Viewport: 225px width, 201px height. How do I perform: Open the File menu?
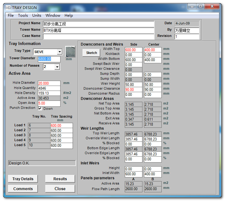click(x=11, y=15)
